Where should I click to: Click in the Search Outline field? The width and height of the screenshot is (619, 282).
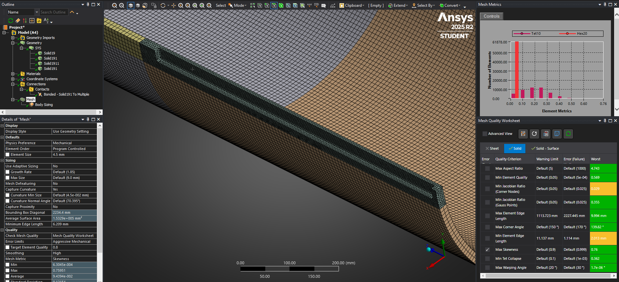click(54, 12)
